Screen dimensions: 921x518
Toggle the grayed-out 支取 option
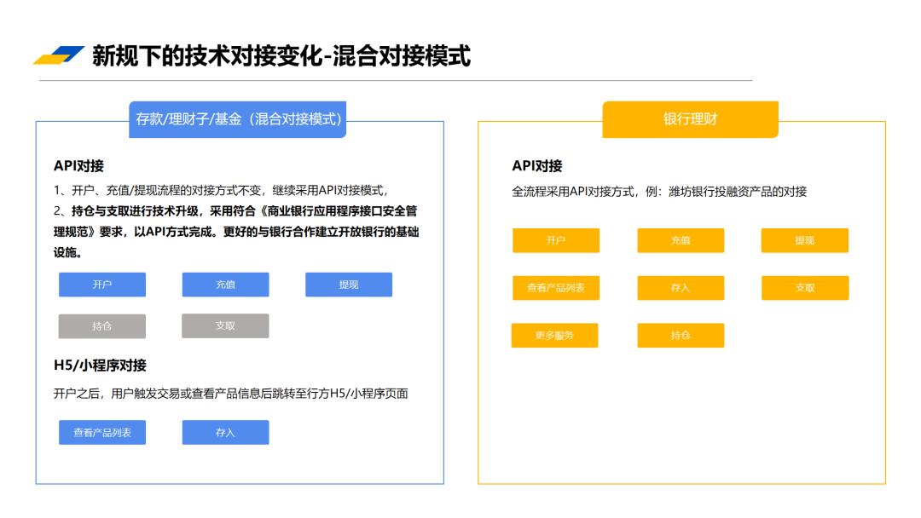225,325
